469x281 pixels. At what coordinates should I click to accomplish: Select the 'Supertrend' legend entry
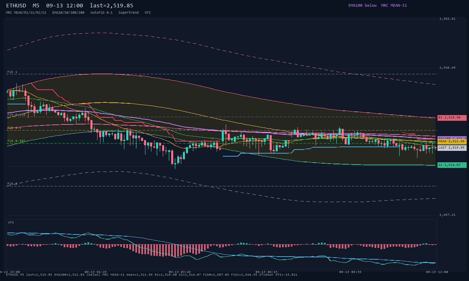(x=129, y=12)
